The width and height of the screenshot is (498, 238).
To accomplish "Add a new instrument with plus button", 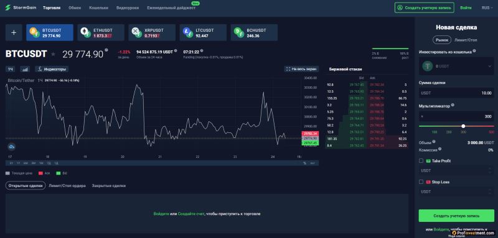I will click(x=14, y=32).
